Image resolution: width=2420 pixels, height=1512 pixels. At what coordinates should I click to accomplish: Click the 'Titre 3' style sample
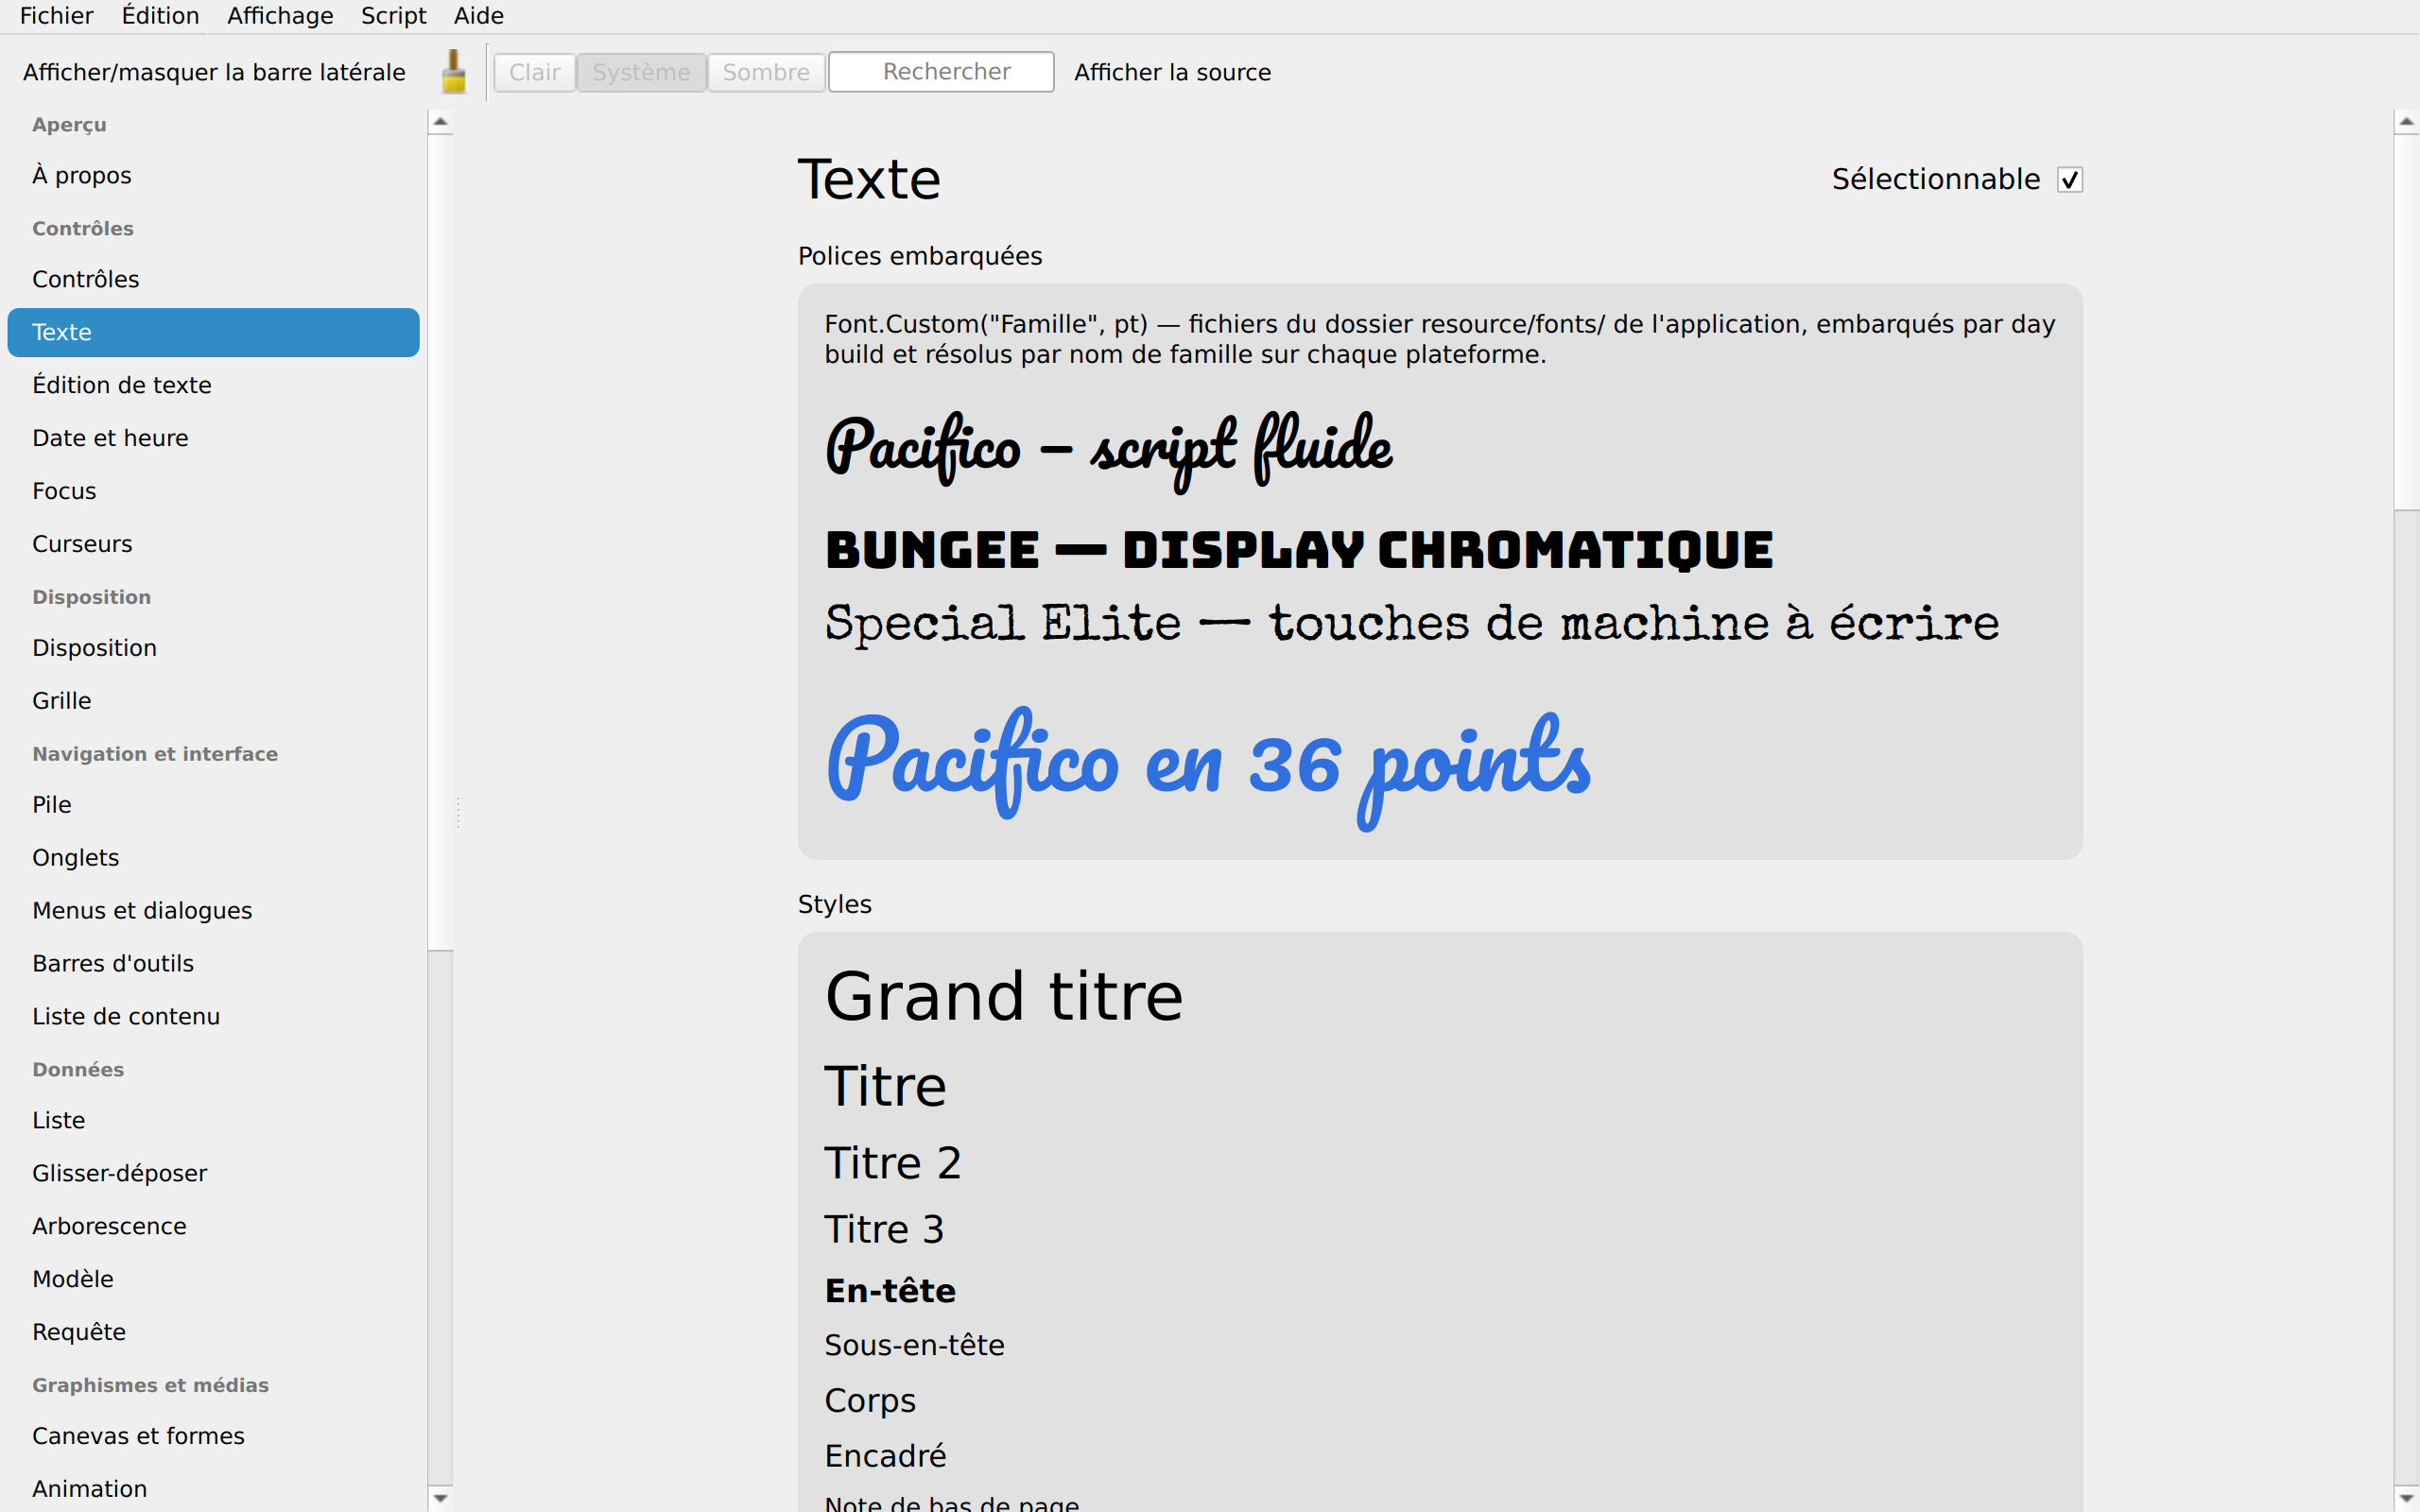click(884, 1229)
